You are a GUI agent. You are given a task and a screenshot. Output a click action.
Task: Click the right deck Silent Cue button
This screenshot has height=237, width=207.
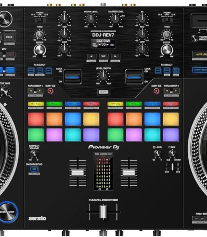coord(156,91)
